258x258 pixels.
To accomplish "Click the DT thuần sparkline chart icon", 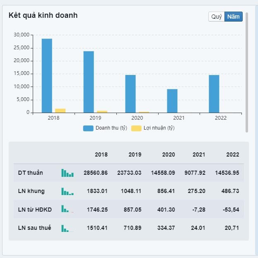I will (x=68, y=173).
